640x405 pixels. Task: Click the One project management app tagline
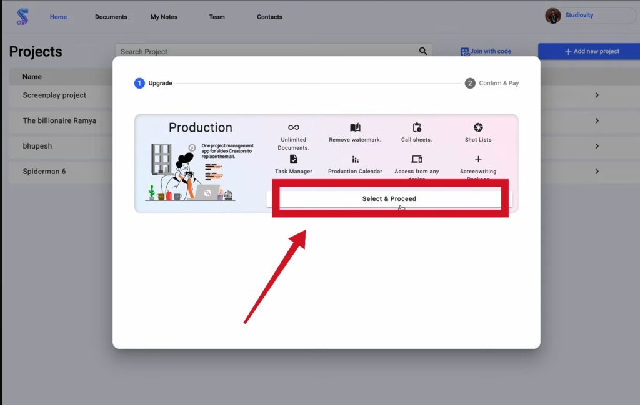click(227, 151)
